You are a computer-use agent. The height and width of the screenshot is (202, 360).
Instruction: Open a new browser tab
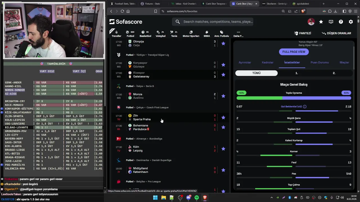coord(323,4)
